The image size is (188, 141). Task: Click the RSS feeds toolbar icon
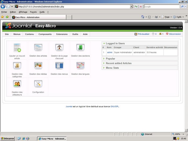point(149,17)
